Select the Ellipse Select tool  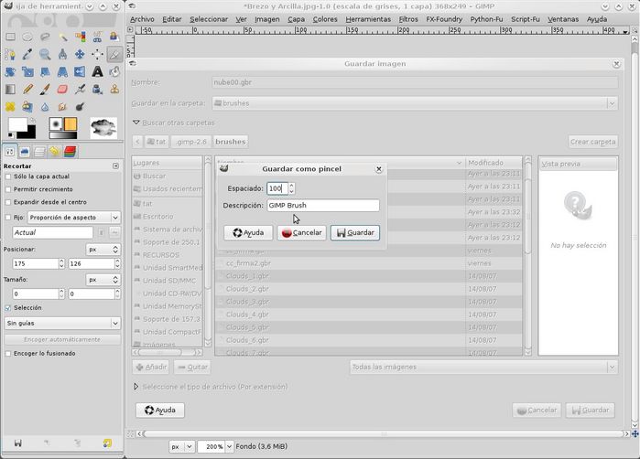27,37
